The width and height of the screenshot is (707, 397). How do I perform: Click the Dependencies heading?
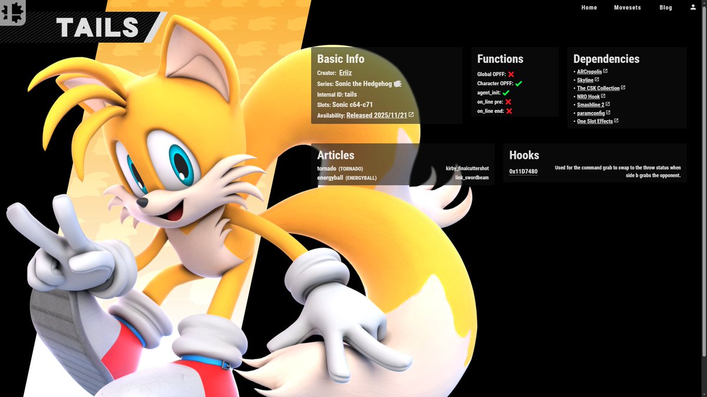[x=606, y=59]
